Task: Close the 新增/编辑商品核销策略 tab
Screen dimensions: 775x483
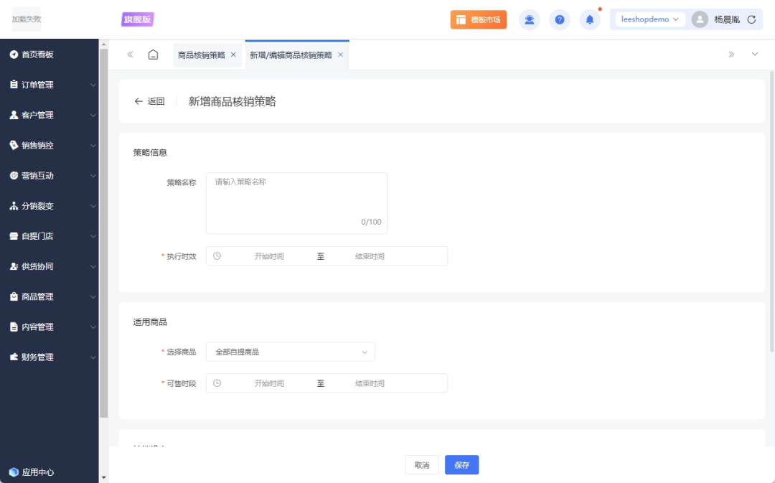Action: [340, 55]
